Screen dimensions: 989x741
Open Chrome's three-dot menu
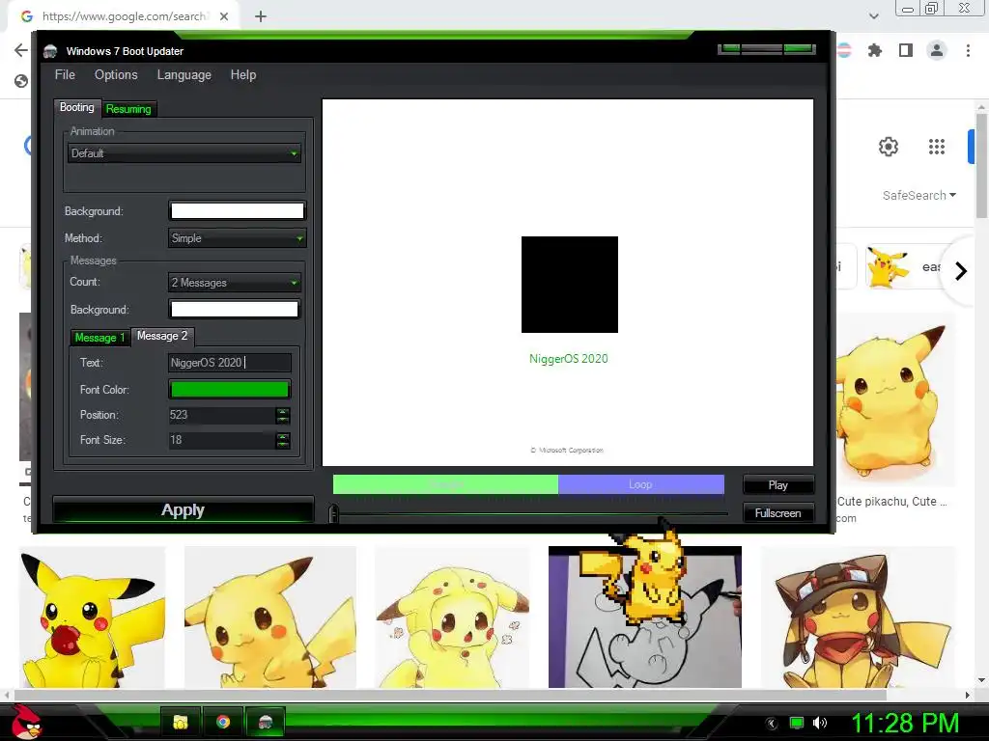968,50
